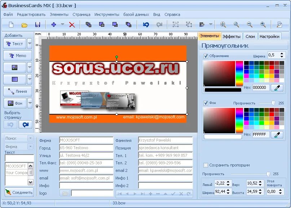Toggle the Обрамление checkbox
This screenshot has width=291, height=208.
pos(206,56)
